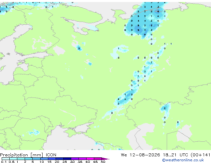Pick the 20 mm dark blue legend swatch
This screenshot has height=163, width=211.
(x=60, y=159)
